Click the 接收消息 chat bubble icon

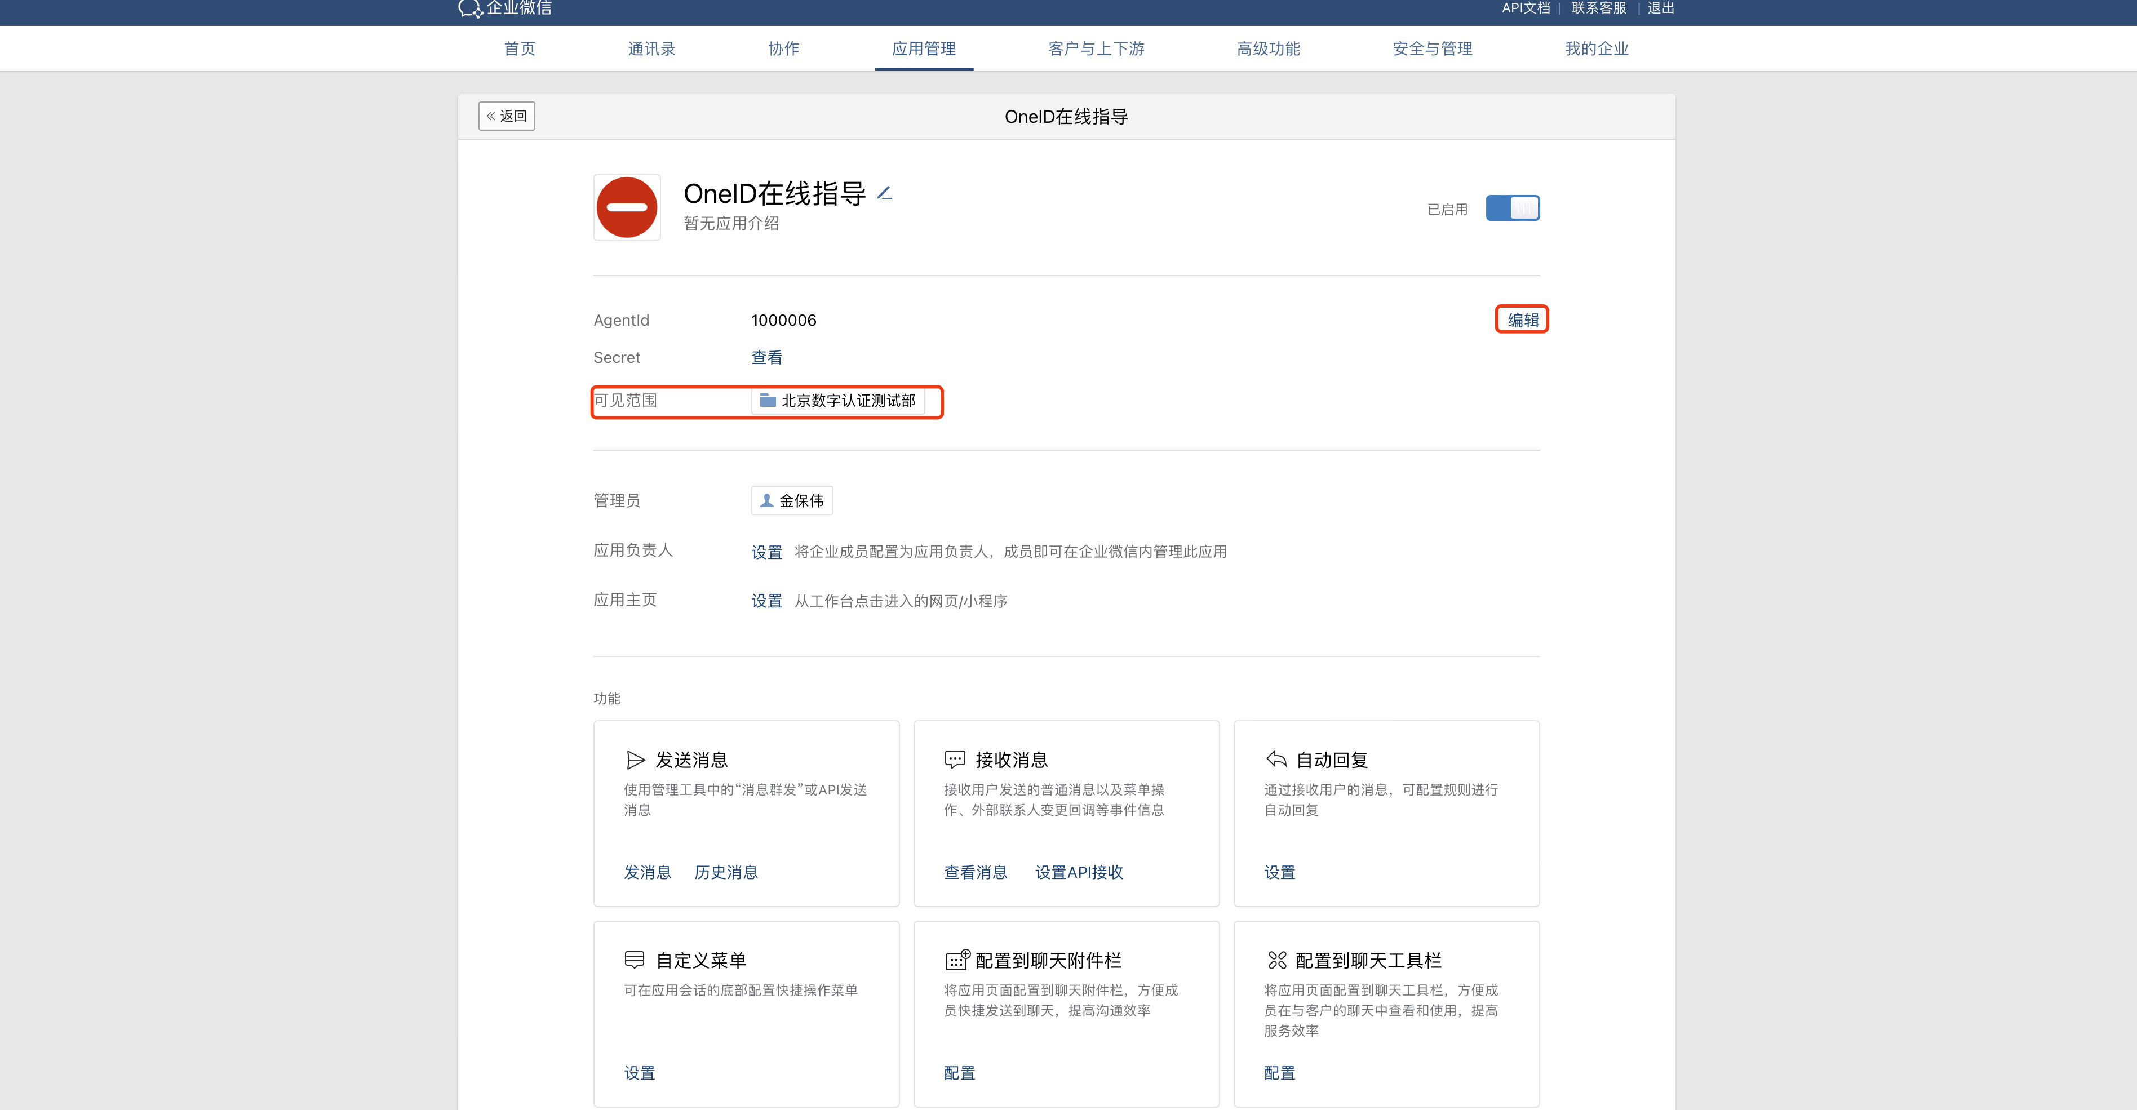(955, 759)
